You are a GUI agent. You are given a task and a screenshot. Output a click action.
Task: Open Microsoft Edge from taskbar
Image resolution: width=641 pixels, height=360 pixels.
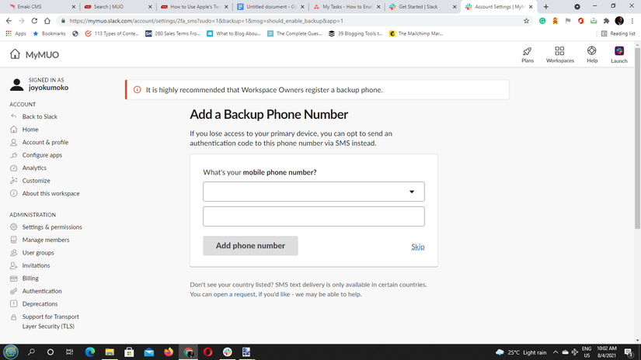coord(90,351)
